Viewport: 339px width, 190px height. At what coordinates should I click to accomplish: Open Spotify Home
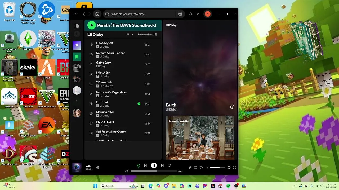click(97, 14)
